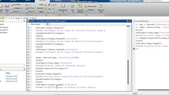This screenshot has width=169, height=95.
Task: Click the Open folder icon
Action: [x=1, y=6]
